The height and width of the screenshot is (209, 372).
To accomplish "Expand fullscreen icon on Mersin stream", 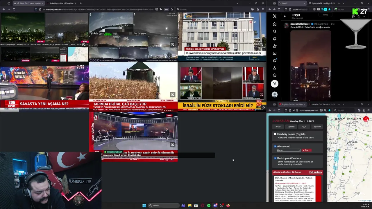I will pyautogui.click(x=261, y=45).
